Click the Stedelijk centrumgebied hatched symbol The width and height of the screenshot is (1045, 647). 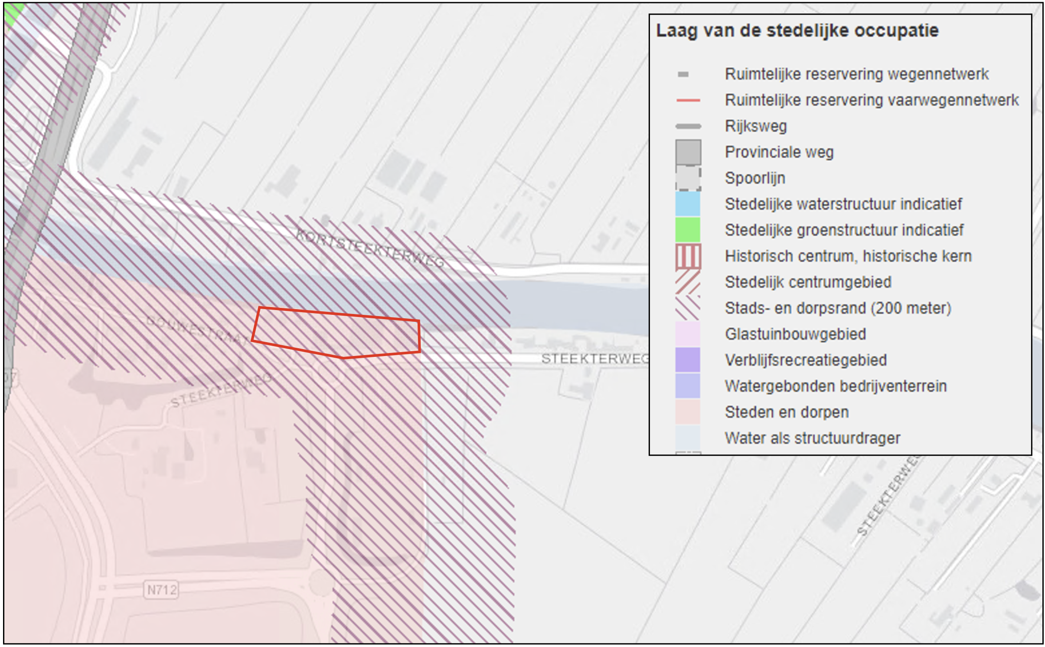point(688,282)
